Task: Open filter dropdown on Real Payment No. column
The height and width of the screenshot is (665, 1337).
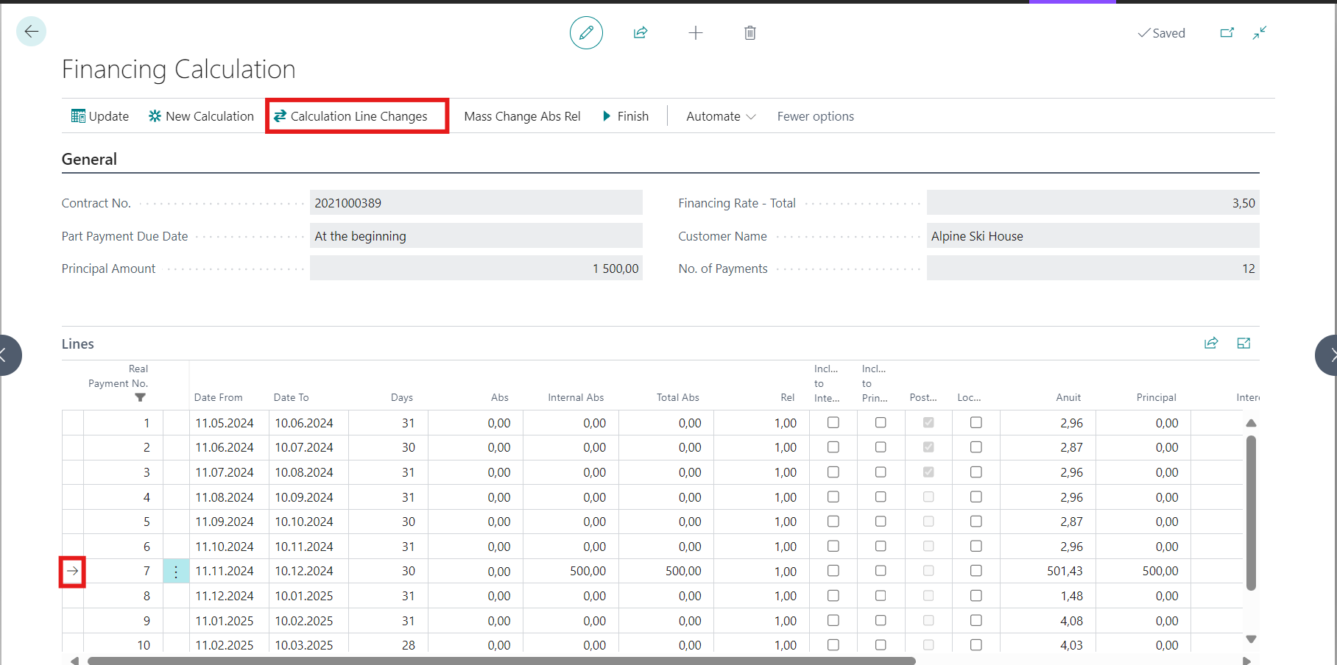Action: [x=140, y=398]
